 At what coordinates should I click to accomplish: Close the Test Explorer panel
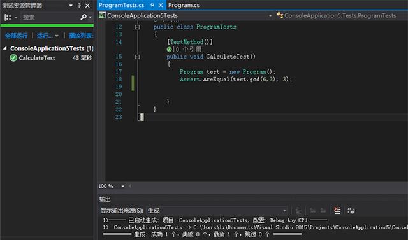pyautogui.click(x=88, y=6)
